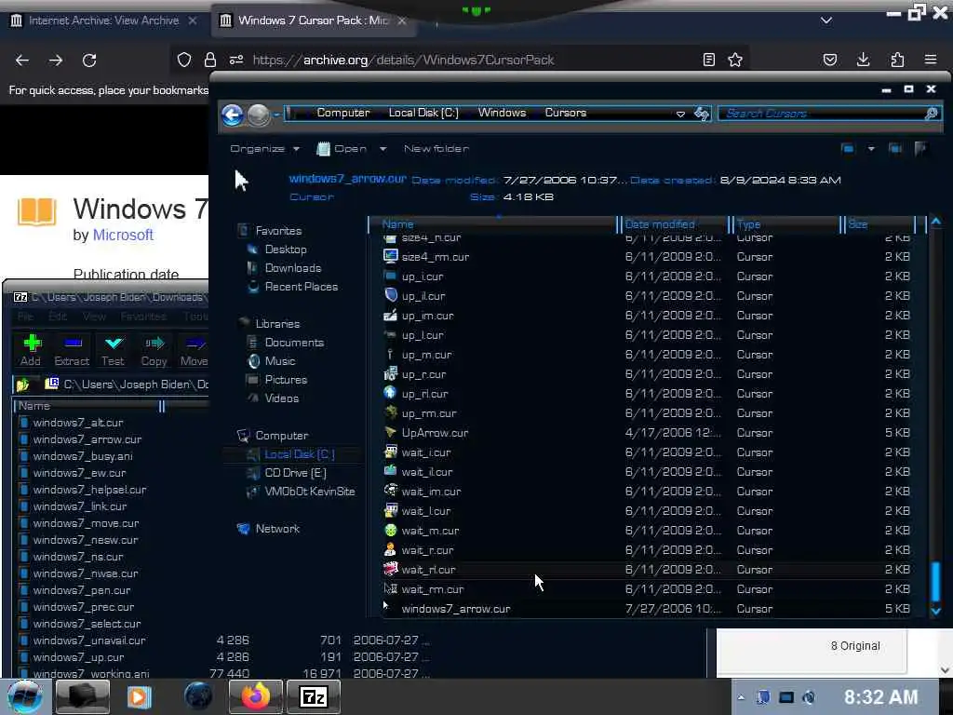Screen dimensions: 953x715
Task: Select windows7_helpsel.cur in 7-Zip list
Action: click(89, 490)
